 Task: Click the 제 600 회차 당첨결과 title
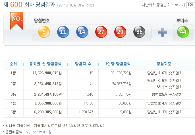click(29, 5)
